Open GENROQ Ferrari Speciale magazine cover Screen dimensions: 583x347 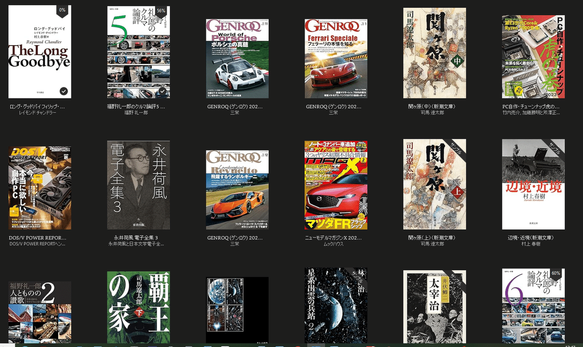[336, 59]
